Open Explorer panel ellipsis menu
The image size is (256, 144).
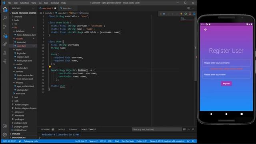coord(33,8)
